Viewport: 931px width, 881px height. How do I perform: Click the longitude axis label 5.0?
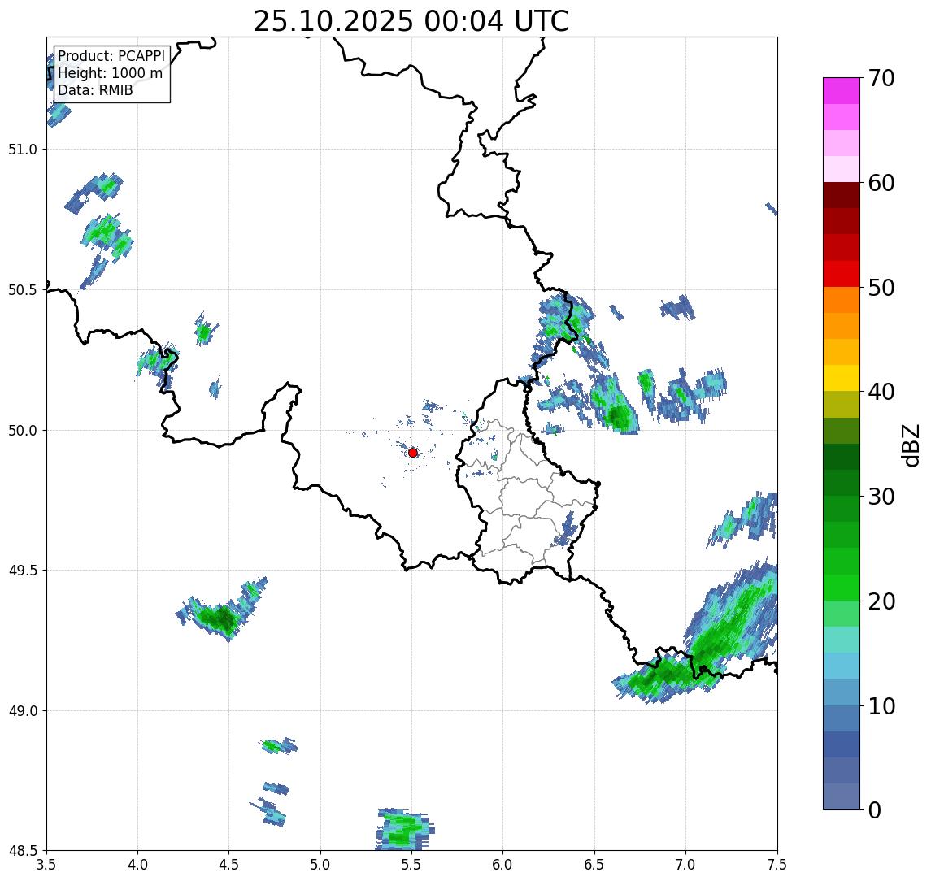(x=320, y=865)
